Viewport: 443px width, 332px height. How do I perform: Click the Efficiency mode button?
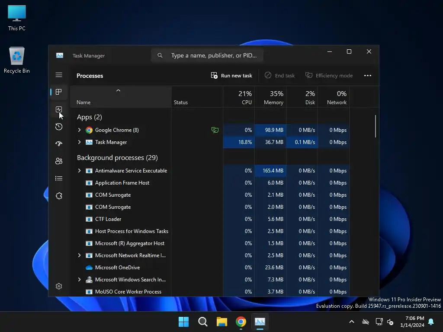[329, 76]
